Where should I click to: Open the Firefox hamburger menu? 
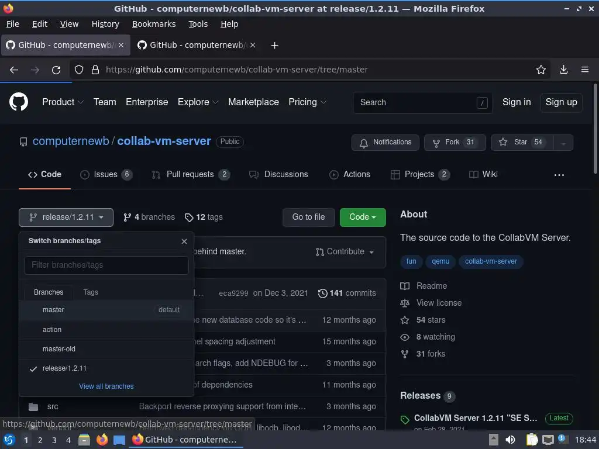585,70
